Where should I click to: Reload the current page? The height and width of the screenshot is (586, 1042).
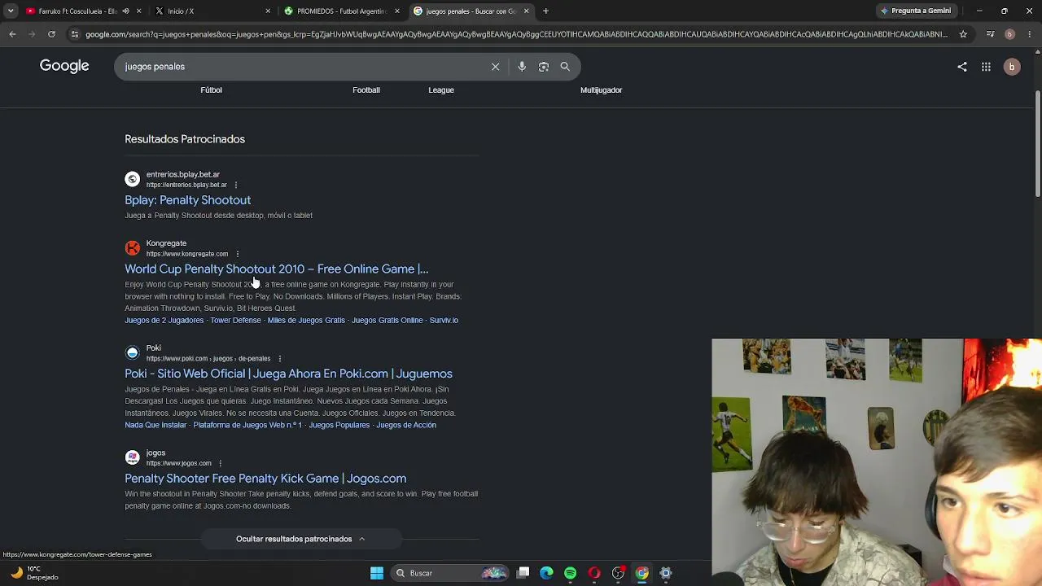[x=51, y=34]
